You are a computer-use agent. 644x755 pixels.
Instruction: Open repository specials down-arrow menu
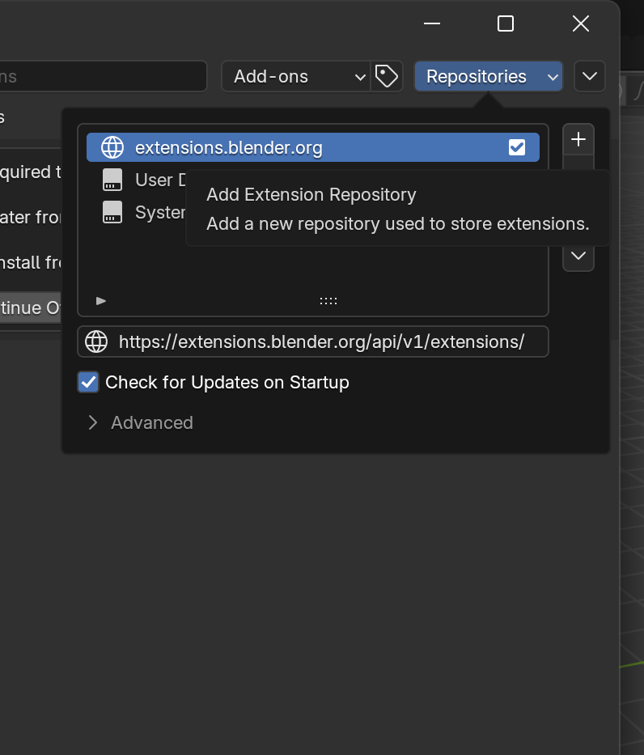point(578,257)
